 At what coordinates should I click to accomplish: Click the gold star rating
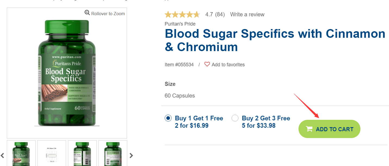(x=182, y=14)
